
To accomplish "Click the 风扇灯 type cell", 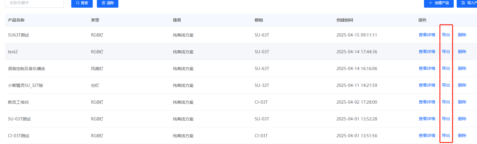I will (x=97, y=69).
